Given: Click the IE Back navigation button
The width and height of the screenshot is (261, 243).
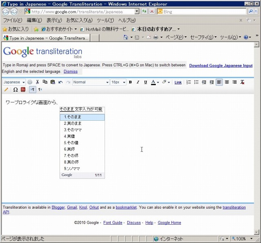Looking at the screenshot, I should coord(6,11).
